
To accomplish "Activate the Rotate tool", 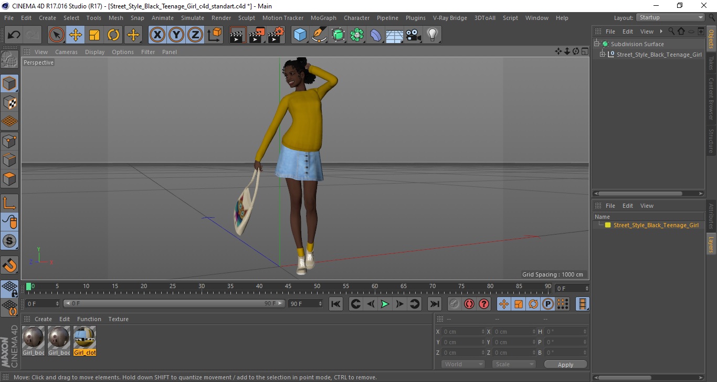I will click(x=113, y=35).
